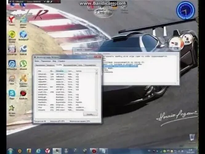205x154 pixels.
Task: Open the Windows Start orb
Action: (x=11, y=151)
